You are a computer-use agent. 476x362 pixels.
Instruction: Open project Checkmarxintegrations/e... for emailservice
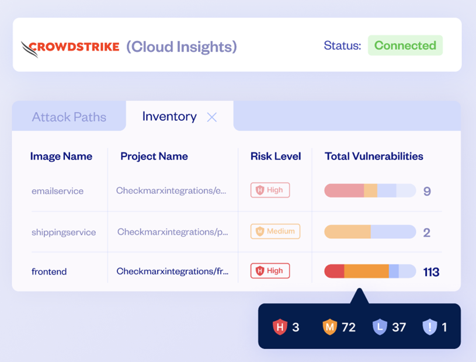coord(171,190)
